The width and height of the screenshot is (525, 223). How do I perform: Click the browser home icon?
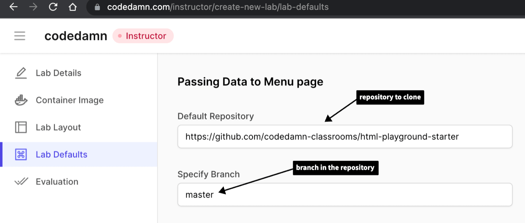(x=72, y=6)
